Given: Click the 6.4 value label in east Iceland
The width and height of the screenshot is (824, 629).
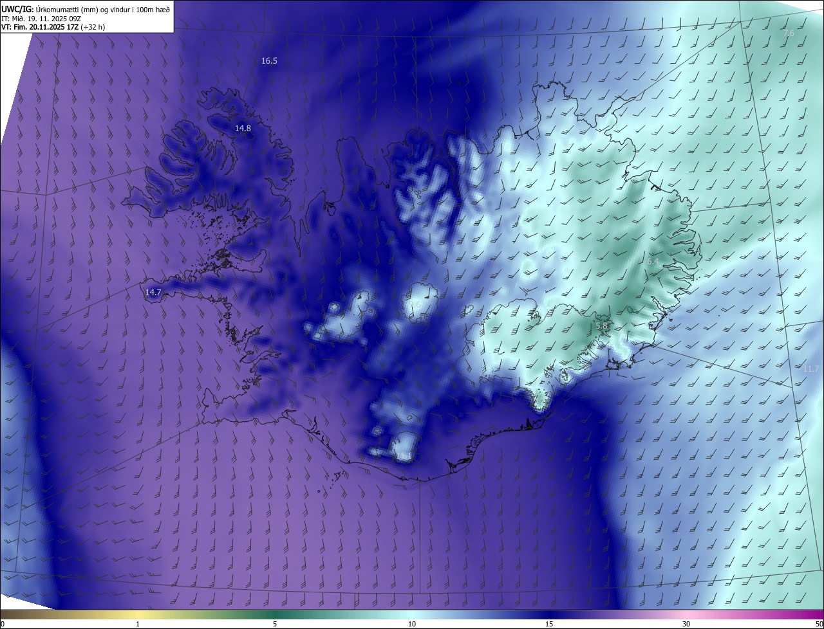Looking at the screenshot, I should click(653, 262).
